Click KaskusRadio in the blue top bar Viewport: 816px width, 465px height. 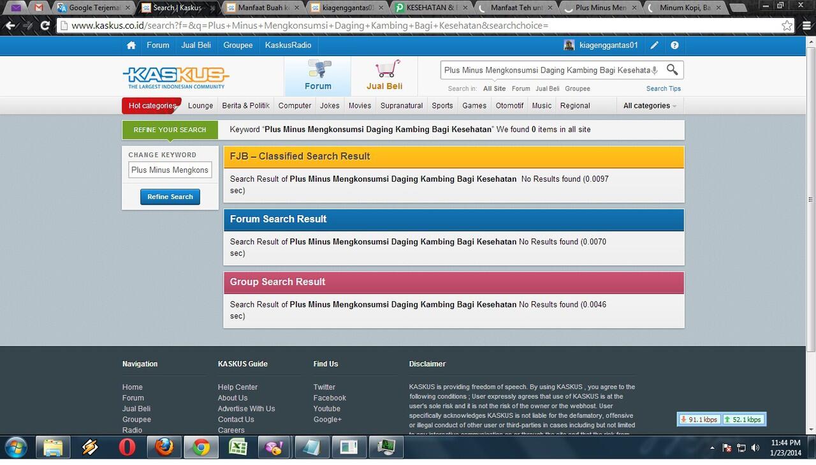[x=288, y=45]
